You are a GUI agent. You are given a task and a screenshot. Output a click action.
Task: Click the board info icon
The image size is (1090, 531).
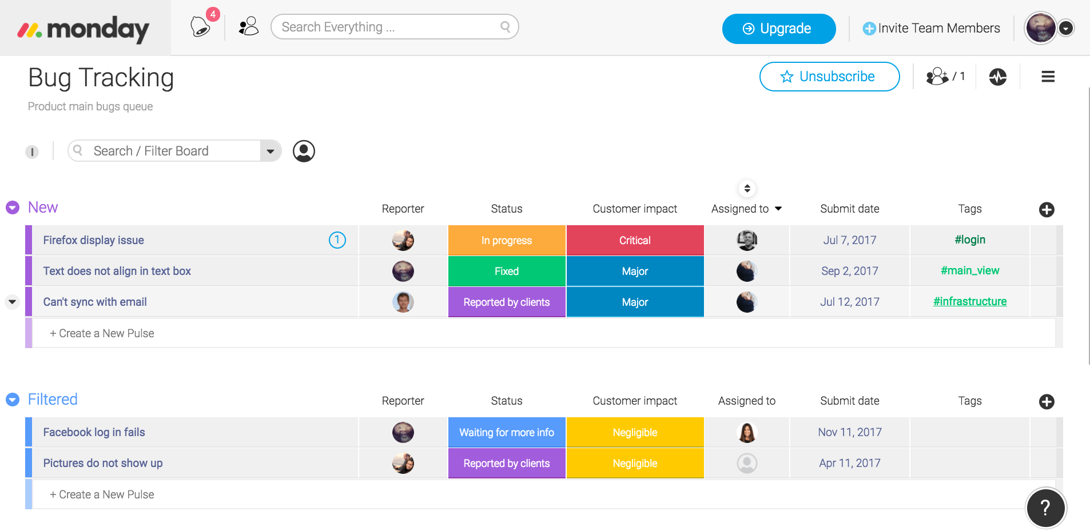32,151
